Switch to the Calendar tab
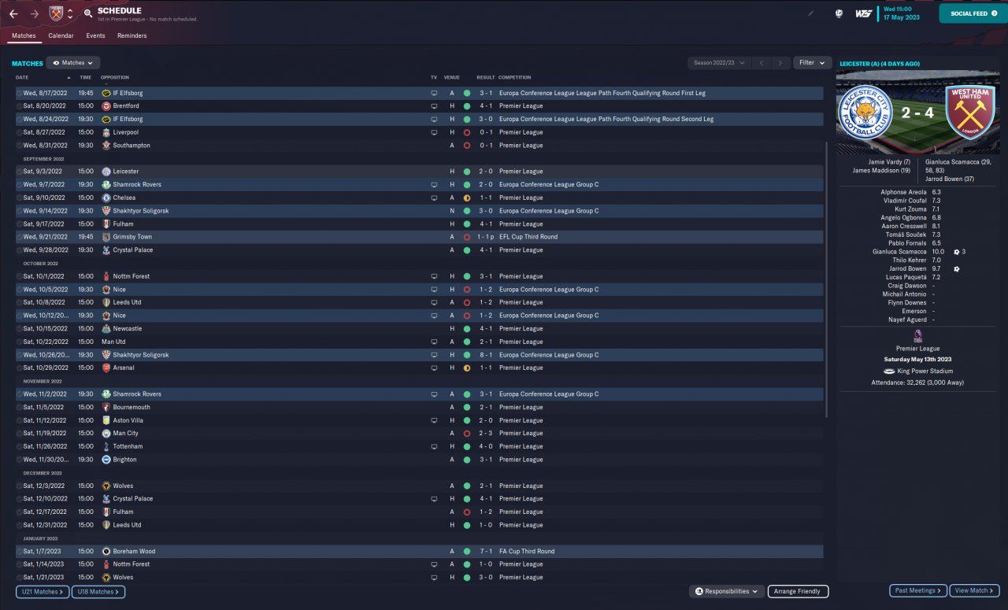 pyautogui.click(x=61, y=36)
